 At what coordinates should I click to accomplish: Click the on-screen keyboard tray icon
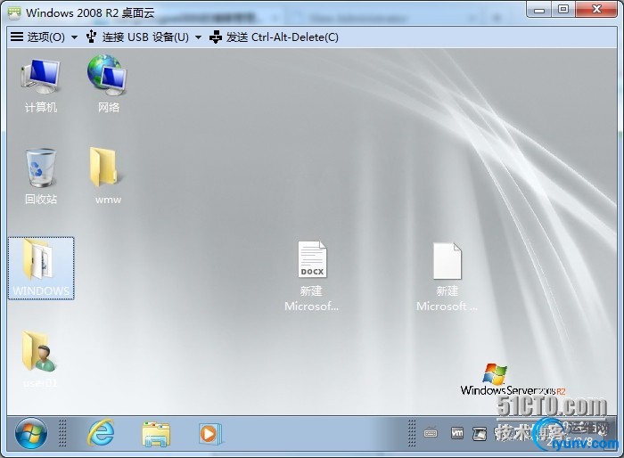click(431, 433)
